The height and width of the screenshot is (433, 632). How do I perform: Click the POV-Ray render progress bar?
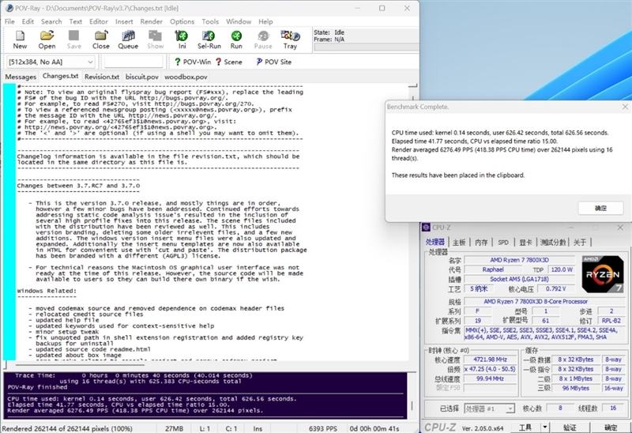point(366,47)
